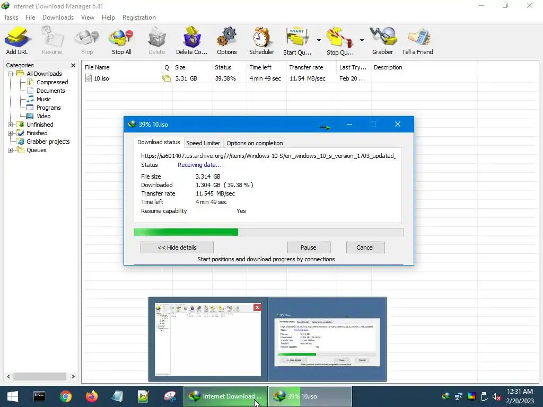This screenshot has height=407, width=543.
Task: Click the 39% 10.iso taskbar button
Action: (x=310, y=396)
